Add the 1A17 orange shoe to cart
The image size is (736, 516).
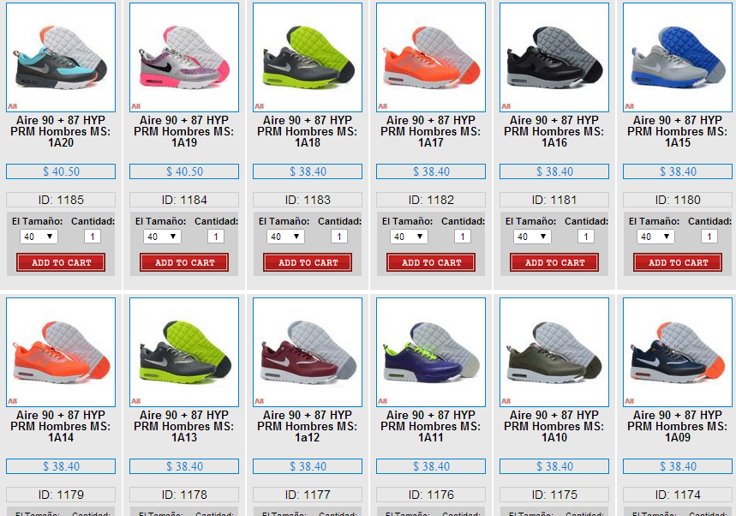click(x=431, y=262)
